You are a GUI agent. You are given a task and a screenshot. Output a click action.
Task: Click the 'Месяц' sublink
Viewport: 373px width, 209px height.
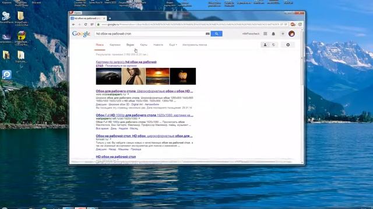click(x=134, y=128)
